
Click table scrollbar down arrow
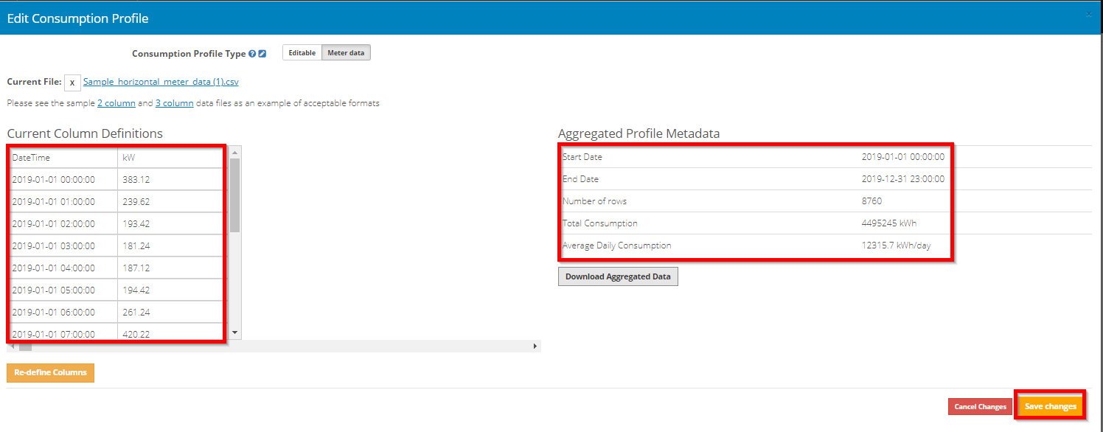pyautogui.click(x=235, y=333)
